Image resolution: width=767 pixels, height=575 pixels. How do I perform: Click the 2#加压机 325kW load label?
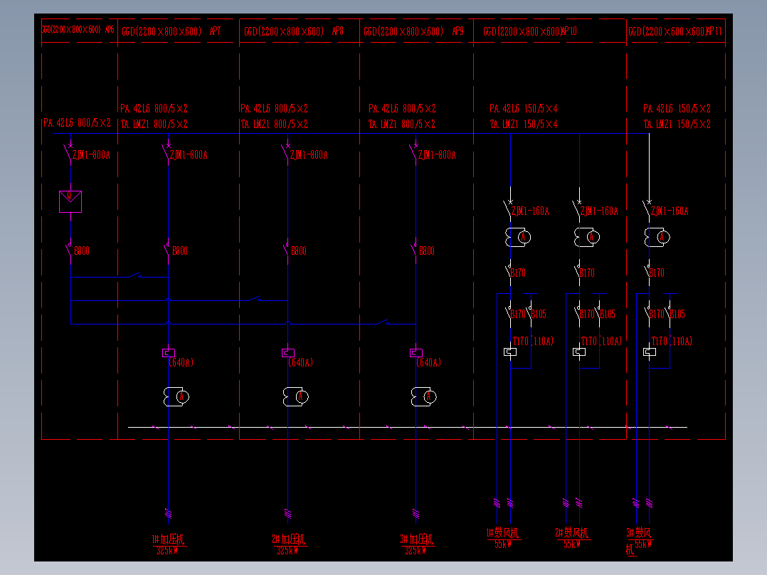pyautogui.click(x=289, y=544)
